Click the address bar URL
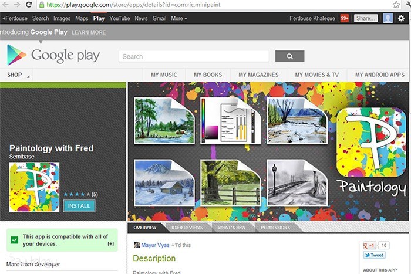 [x=134, y=5]
